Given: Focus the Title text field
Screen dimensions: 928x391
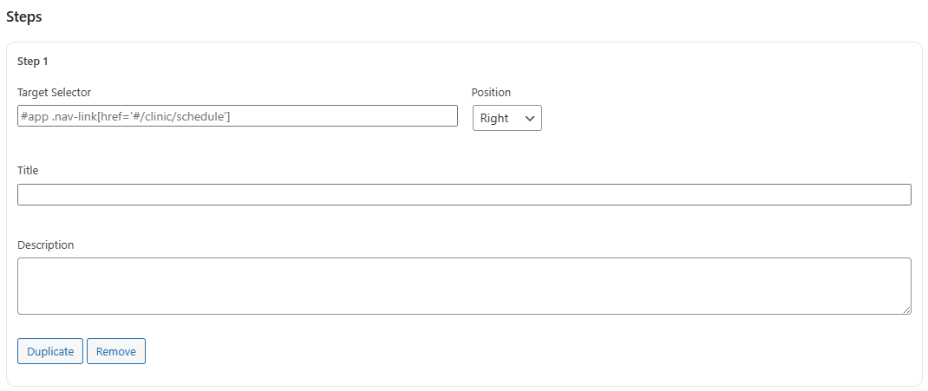Looking at the screenshot, I should pyautogui.click(x=464, y=194).
